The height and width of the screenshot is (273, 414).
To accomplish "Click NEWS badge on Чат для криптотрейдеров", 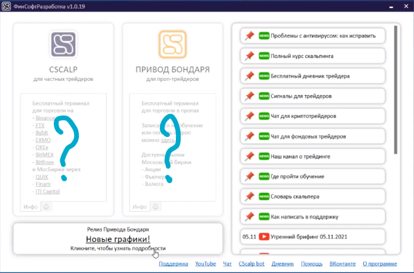I will coord(264,116).
